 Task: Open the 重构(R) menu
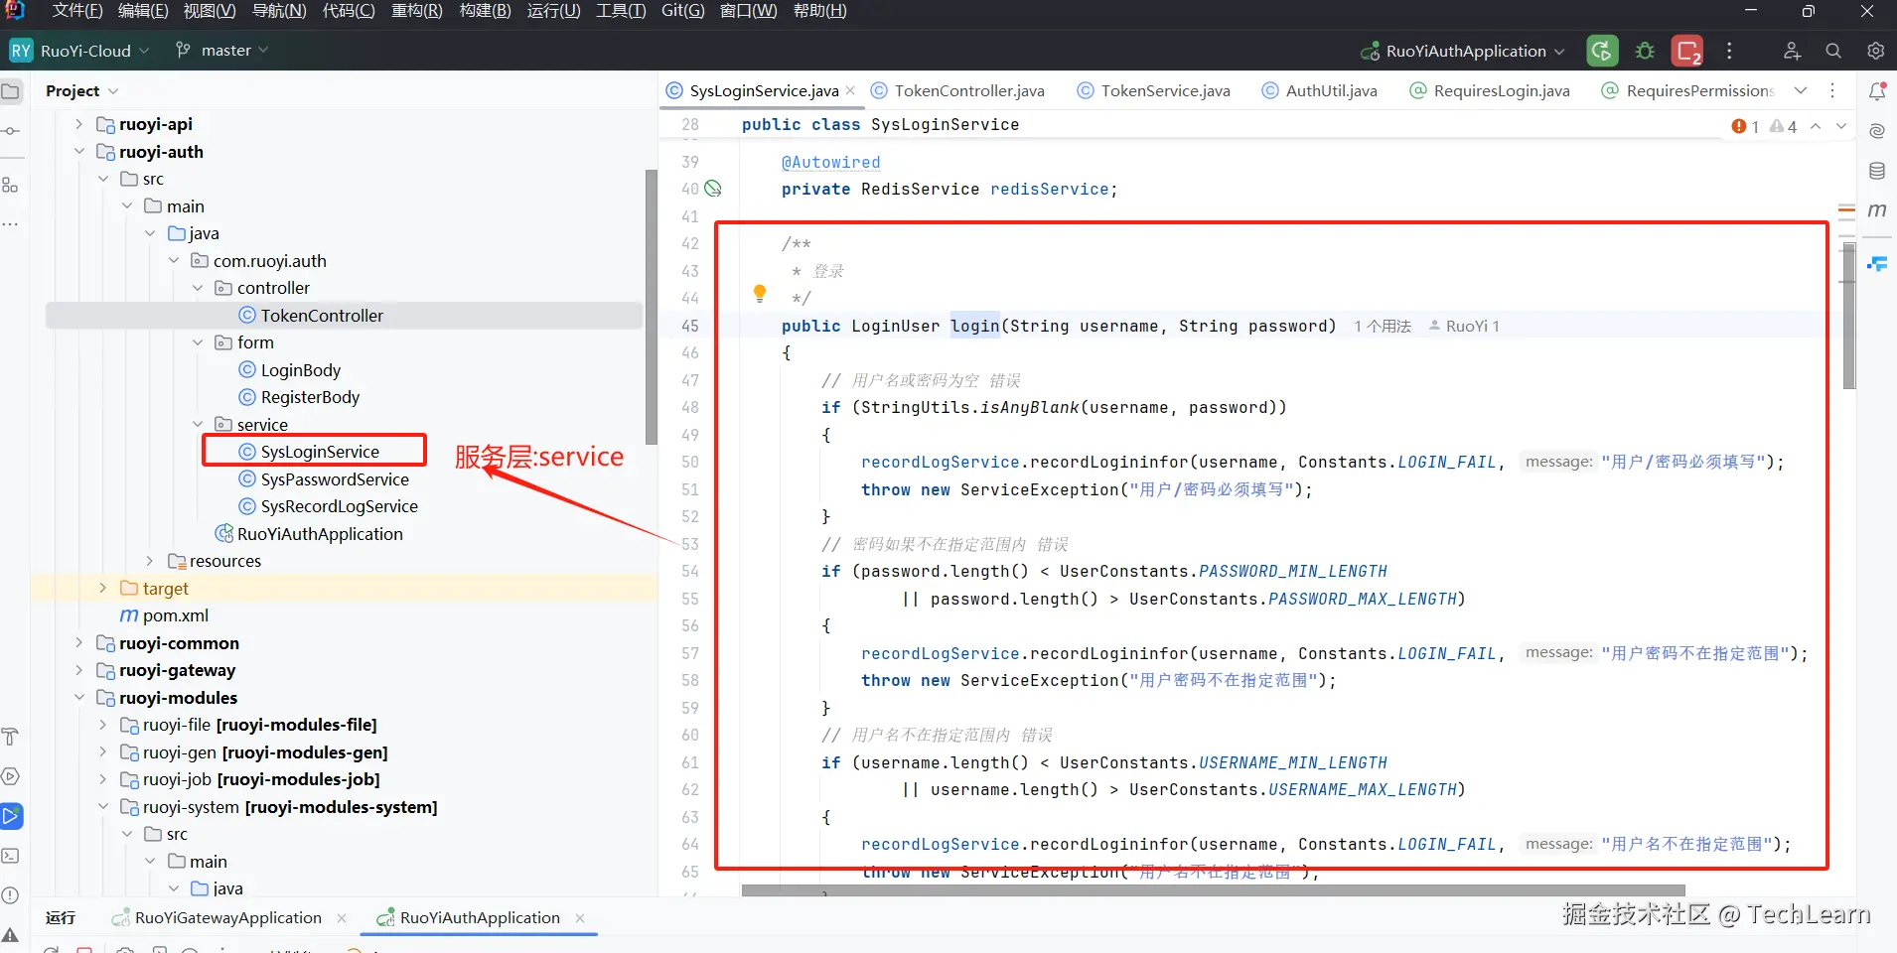[x=417, y=11]
